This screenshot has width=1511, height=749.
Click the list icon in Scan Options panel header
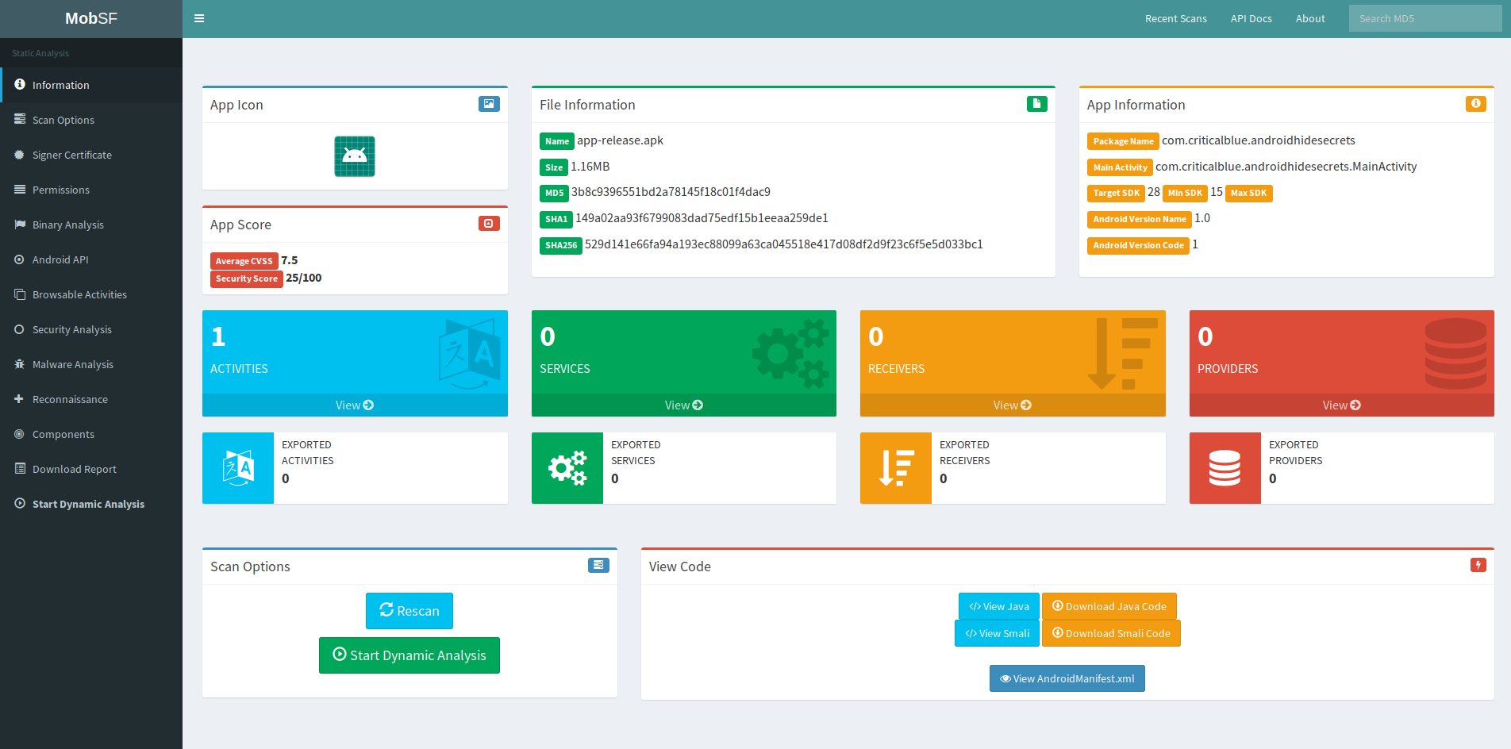[598, 565]
